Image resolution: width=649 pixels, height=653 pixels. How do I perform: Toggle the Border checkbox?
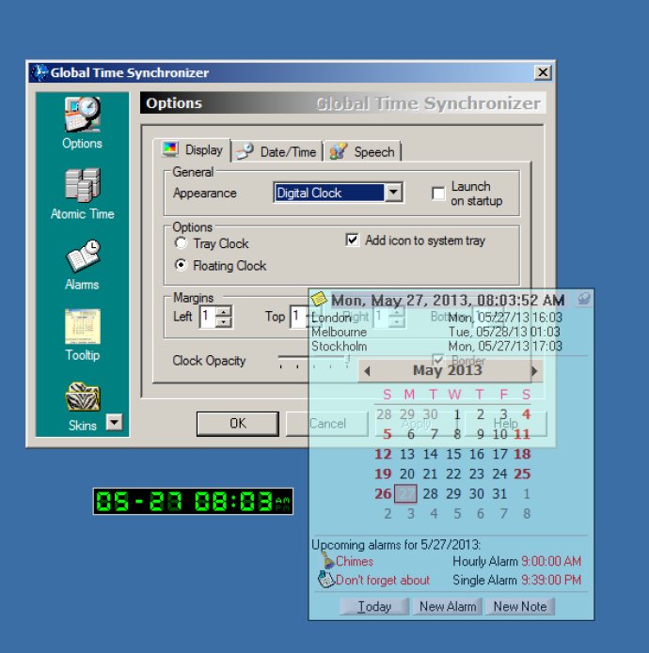[x=438, y=360]
